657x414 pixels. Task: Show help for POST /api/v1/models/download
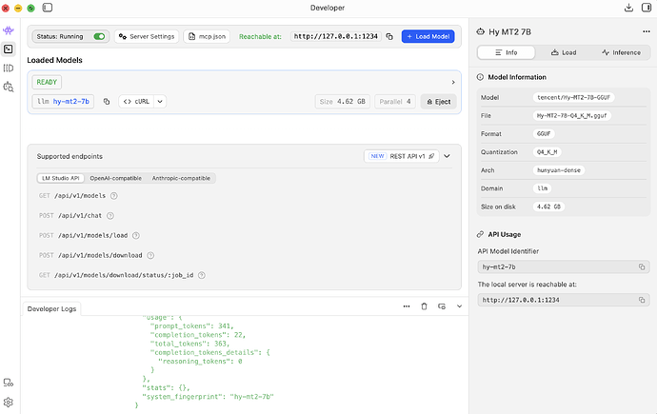(150, 255)
